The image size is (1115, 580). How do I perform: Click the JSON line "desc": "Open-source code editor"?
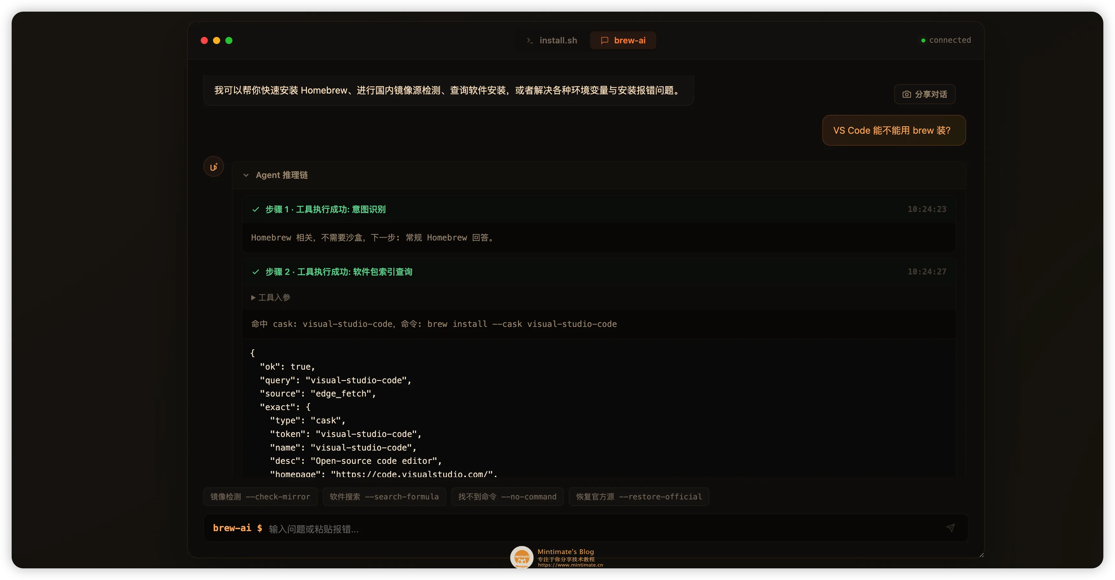coord(356,461)
